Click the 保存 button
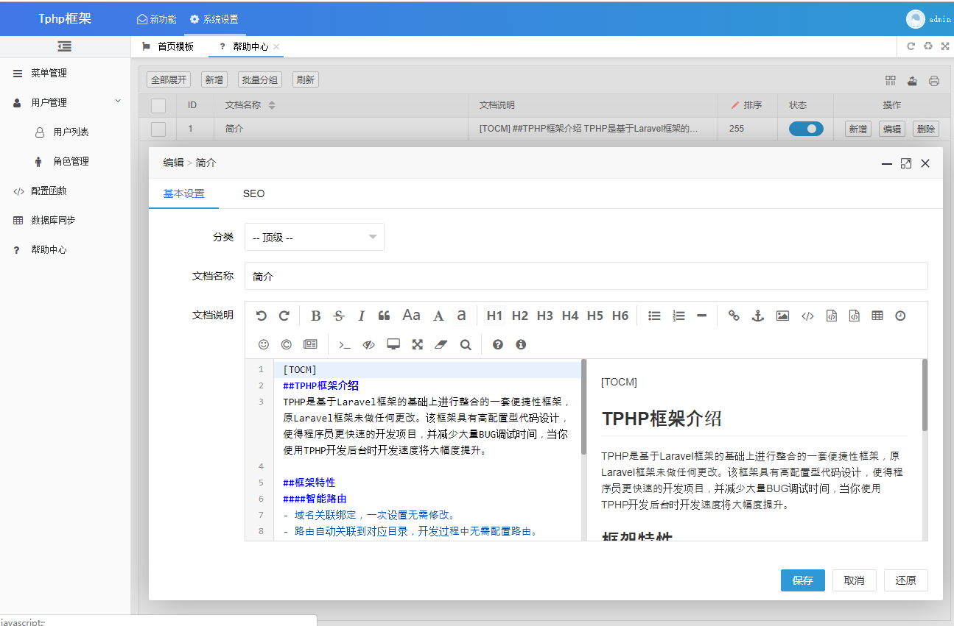 (x=803, y=580)
